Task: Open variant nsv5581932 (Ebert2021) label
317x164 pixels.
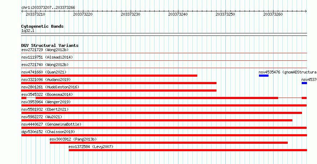Action: pyautogui.click(x=45, y=109)
